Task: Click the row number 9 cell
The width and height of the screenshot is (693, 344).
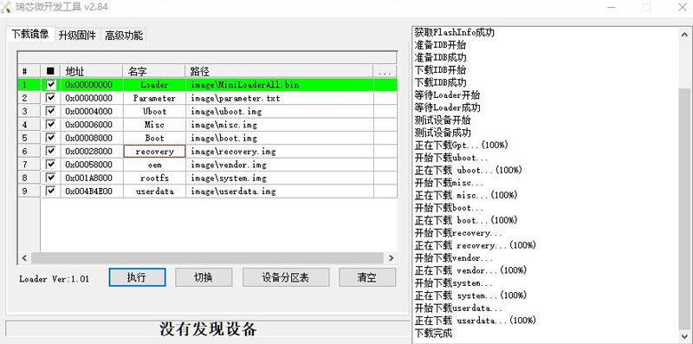Action: pos(29,191)
